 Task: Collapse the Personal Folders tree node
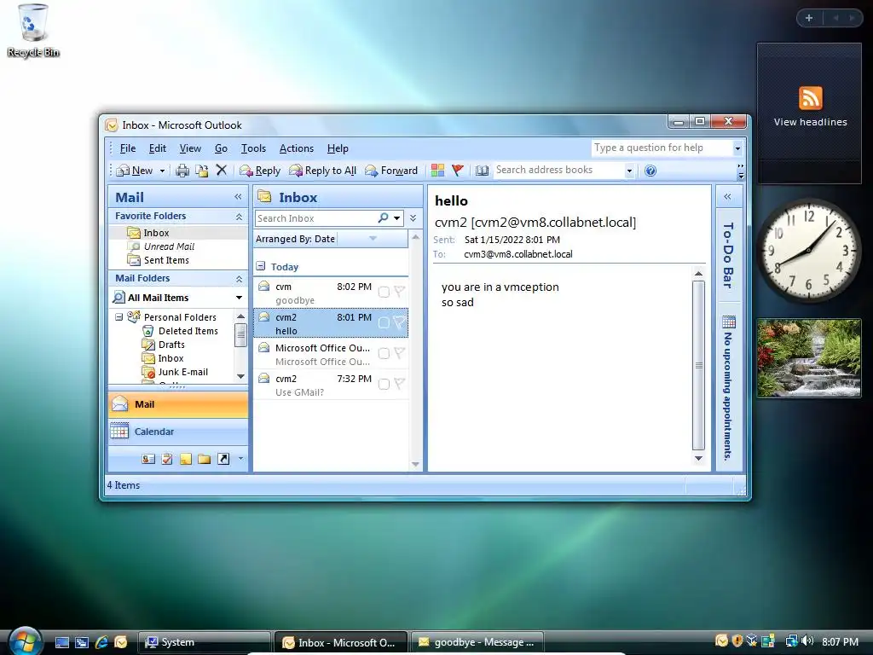119,317
